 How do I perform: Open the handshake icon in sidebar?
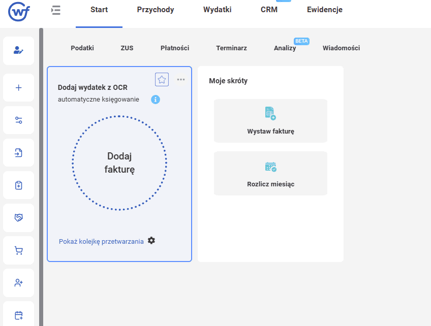tap(19, 218)
